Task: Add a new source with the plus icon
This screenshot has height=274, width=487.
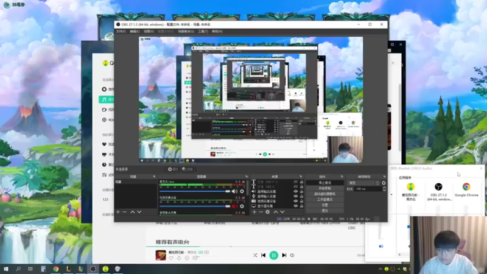Action: pyautogui.click(x=254, y=212)
